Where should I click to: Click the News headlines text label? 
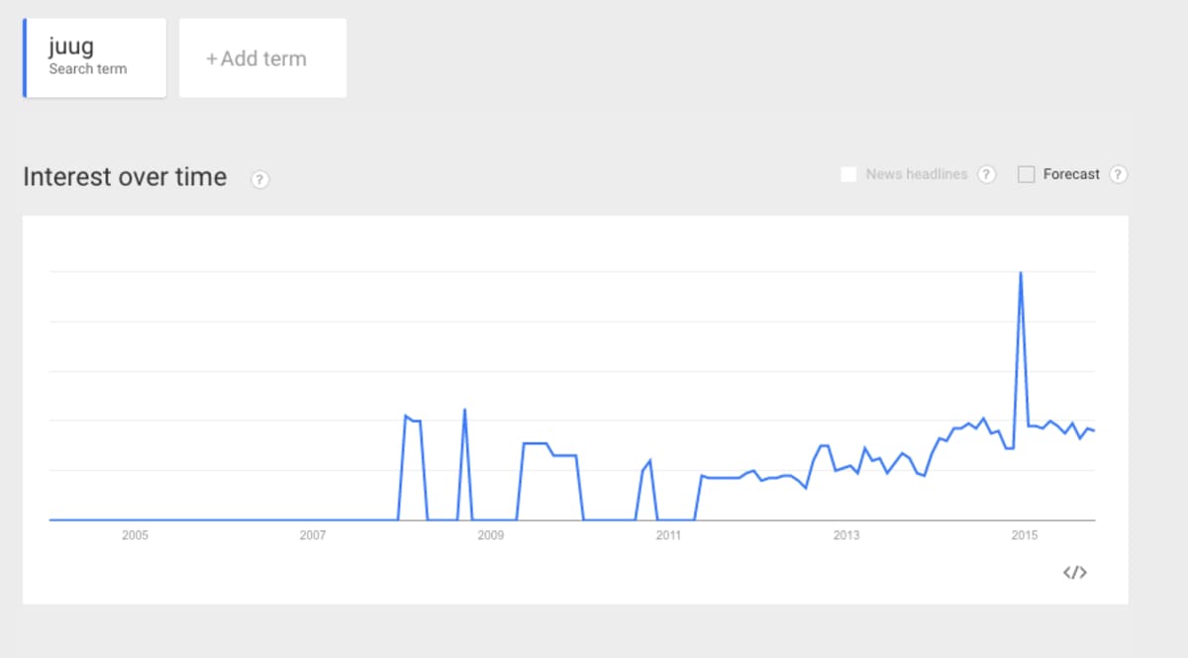click(916, 174)
